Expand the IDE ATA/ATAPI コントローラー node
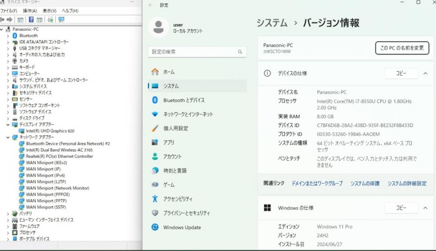 pyautogui.click(x=8, y=42)
